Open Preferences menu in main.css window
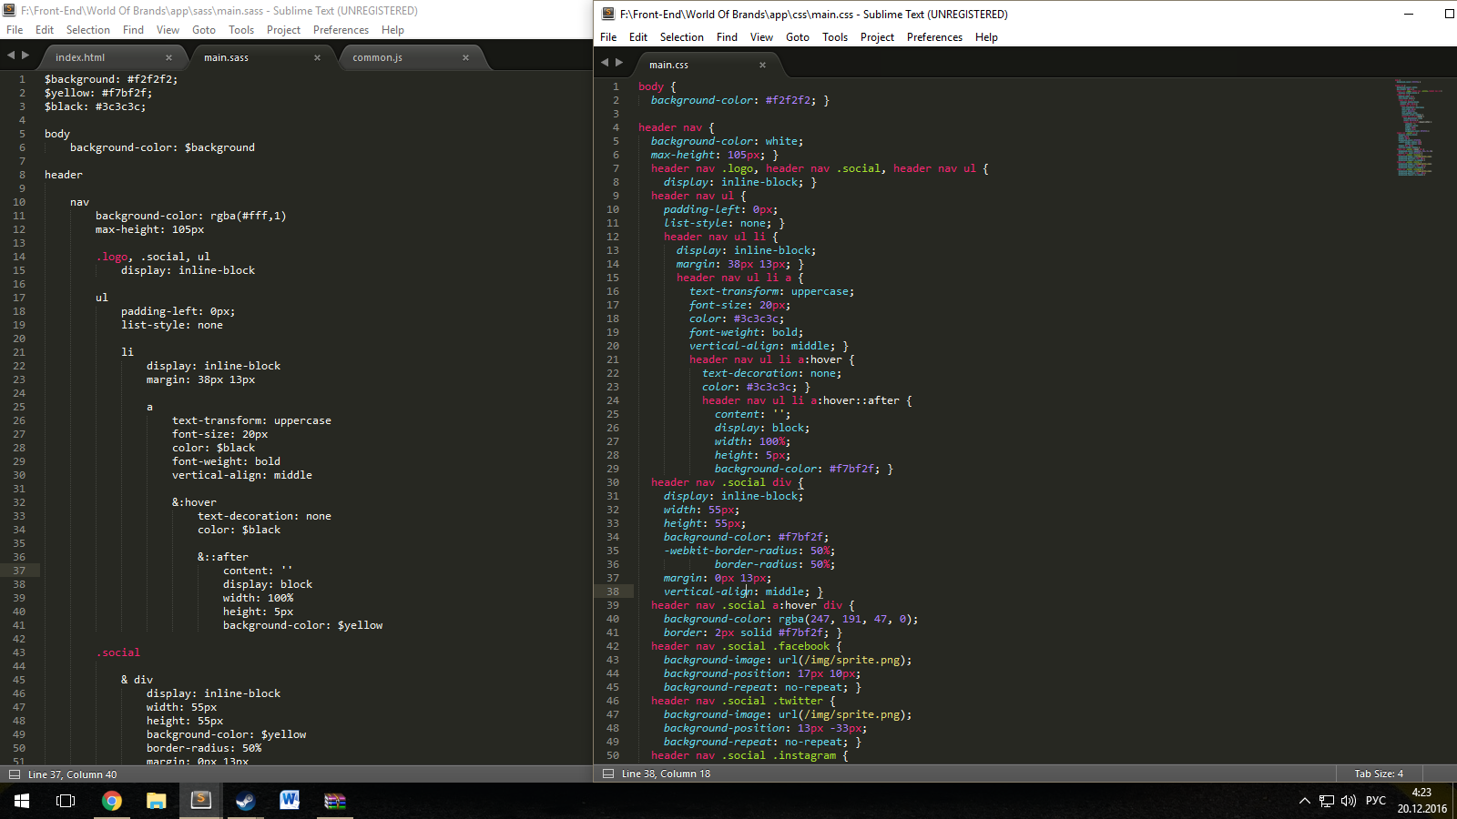Viewport: 1457px width, 819px height. click(934, 37)
